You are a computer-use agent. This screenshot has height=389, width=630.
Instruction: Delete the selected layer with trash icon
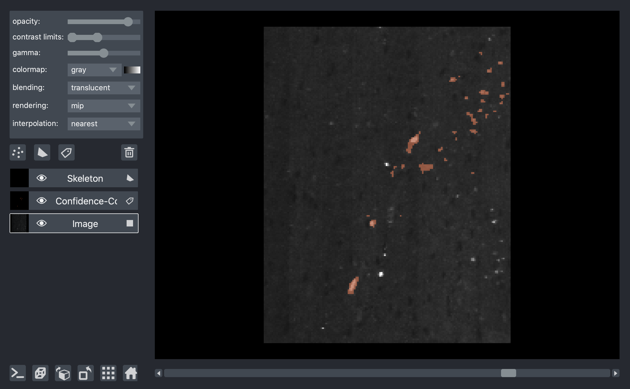[x=129, y=152]
